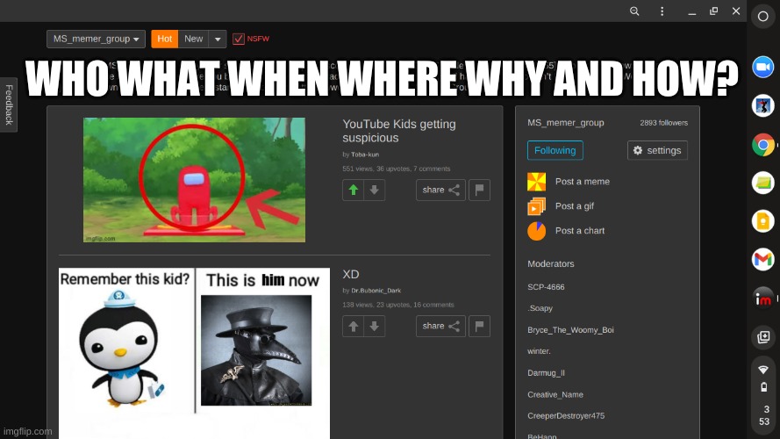Click the MS_memer_group sidebar heading

566,123
